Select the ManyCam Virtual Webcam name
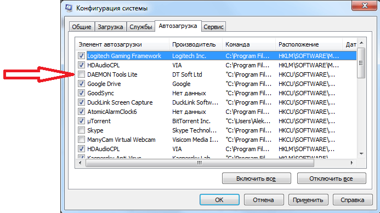This screenshot has height=213, width=380. [121, 140]
